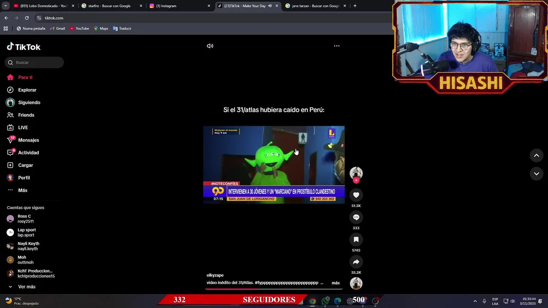Open WhatsApp from the taskbar
The image size is (548, 308).
point(325,301)
